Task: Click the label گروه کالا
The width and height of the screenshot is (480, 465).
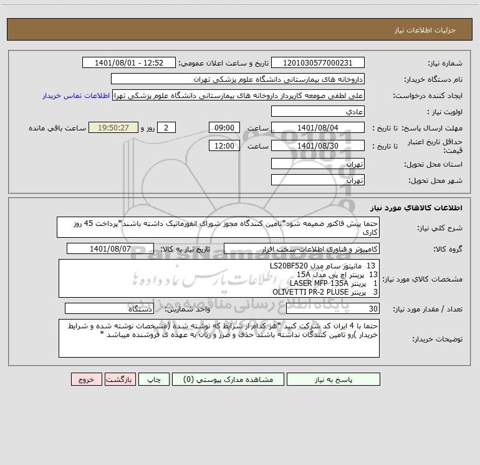Action: [x=448, y=249]
